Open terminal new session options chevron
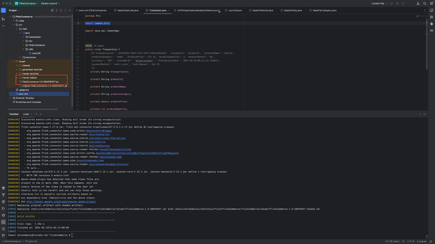 (41, 114)
